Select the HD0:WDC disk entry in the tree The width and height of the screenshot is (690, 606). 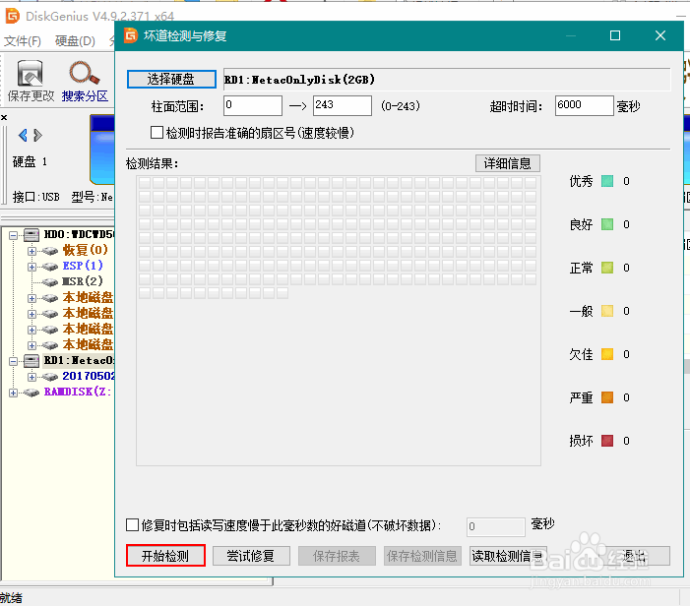pyautogui.click(x=79, y=234)
